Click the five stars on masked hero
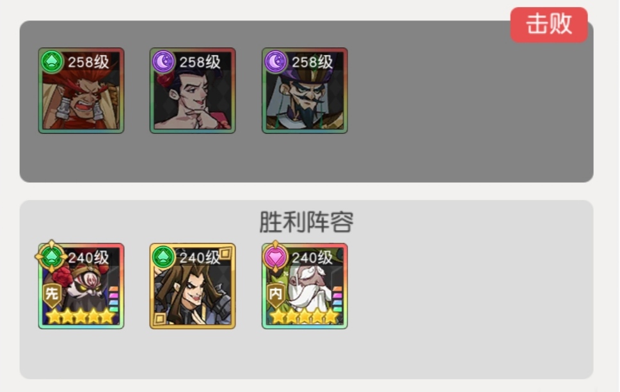This screenshot has width=620, height=392. [81, 317]
